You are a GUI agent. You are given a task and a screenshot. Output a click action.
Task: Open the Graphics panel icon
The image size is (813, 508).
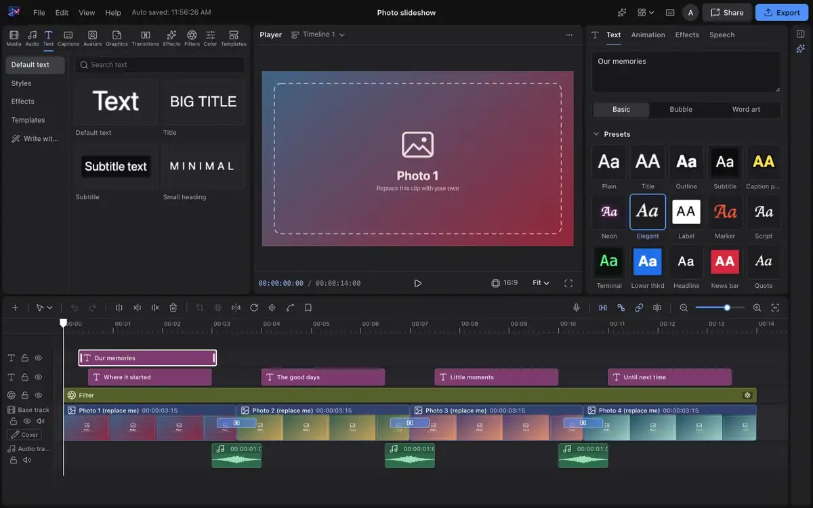[117, 38]
